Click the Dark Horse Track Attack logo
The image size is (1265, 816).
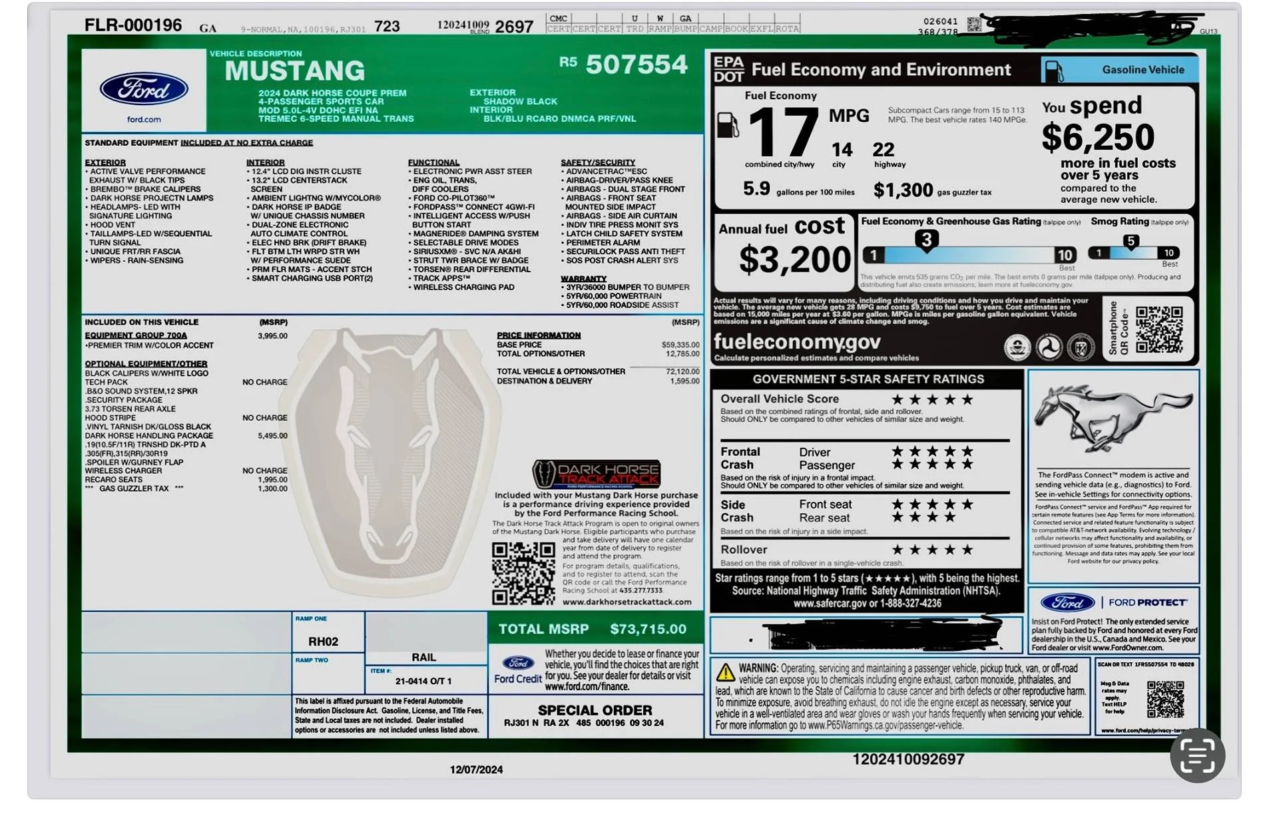pyautogui.click(x=596, y=475)
